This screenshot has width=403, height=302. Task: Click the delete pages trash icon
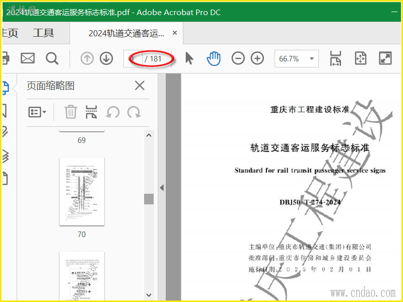coord(71,112)
